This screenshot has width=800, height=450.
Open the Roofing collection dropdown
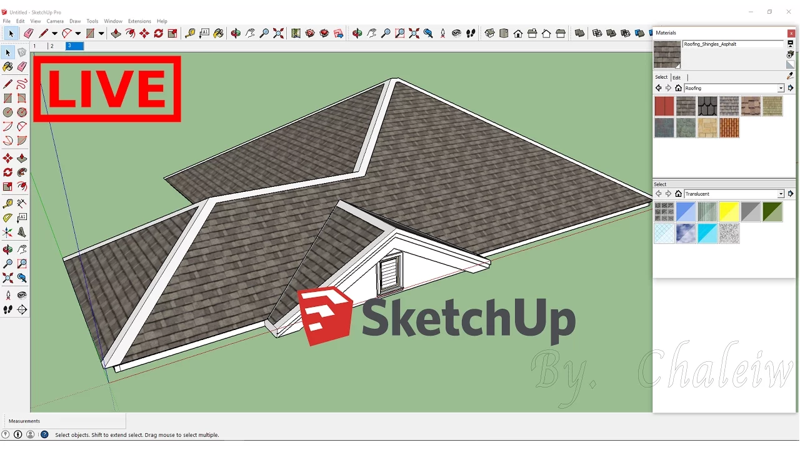point(781,88)
